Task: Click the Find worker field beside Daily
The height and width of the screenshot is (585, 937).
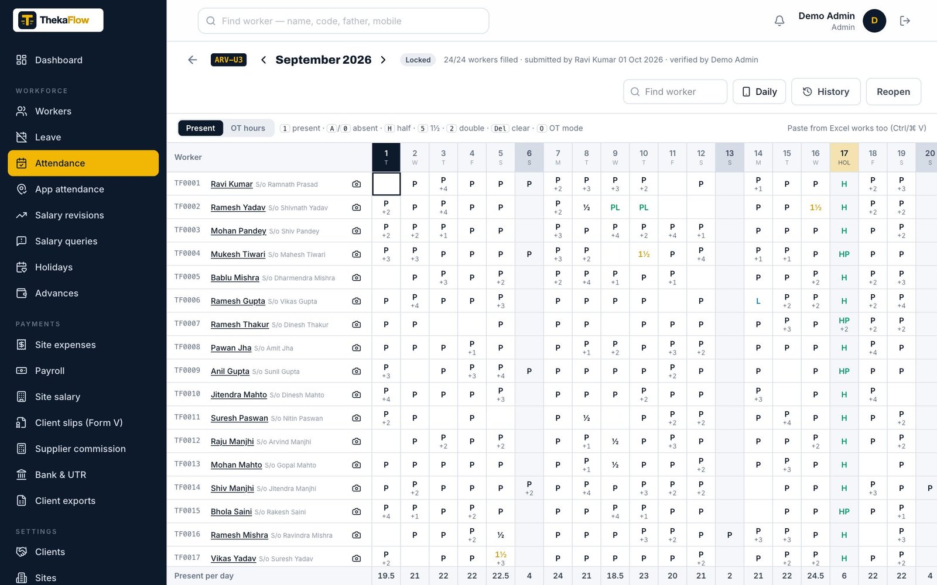Action: coord(675,92)
